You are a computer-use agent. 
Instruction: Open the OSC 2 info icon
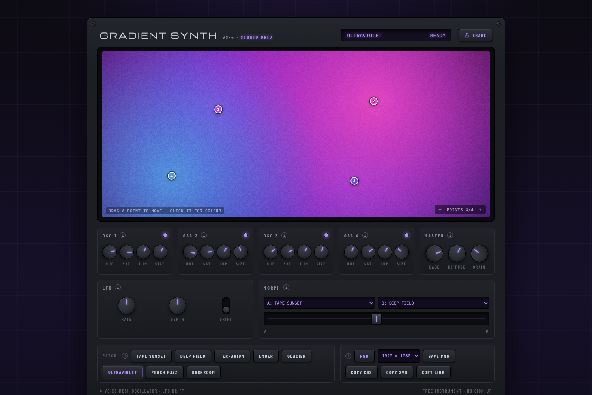click(204, 235)
